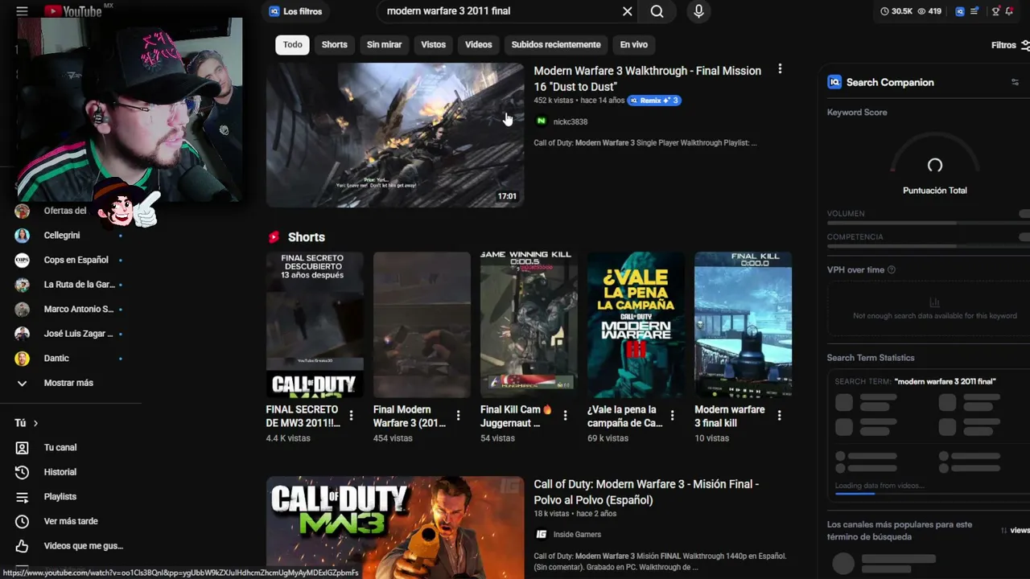The image size is (1030, 579).
Task: Open the Game Winning Kill short thumbnail
Action: pos(529,325)
